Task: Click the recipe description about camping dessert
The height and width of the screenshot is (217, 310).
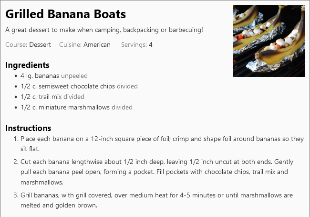Action: pyautogui.click(x=104, y=30)
